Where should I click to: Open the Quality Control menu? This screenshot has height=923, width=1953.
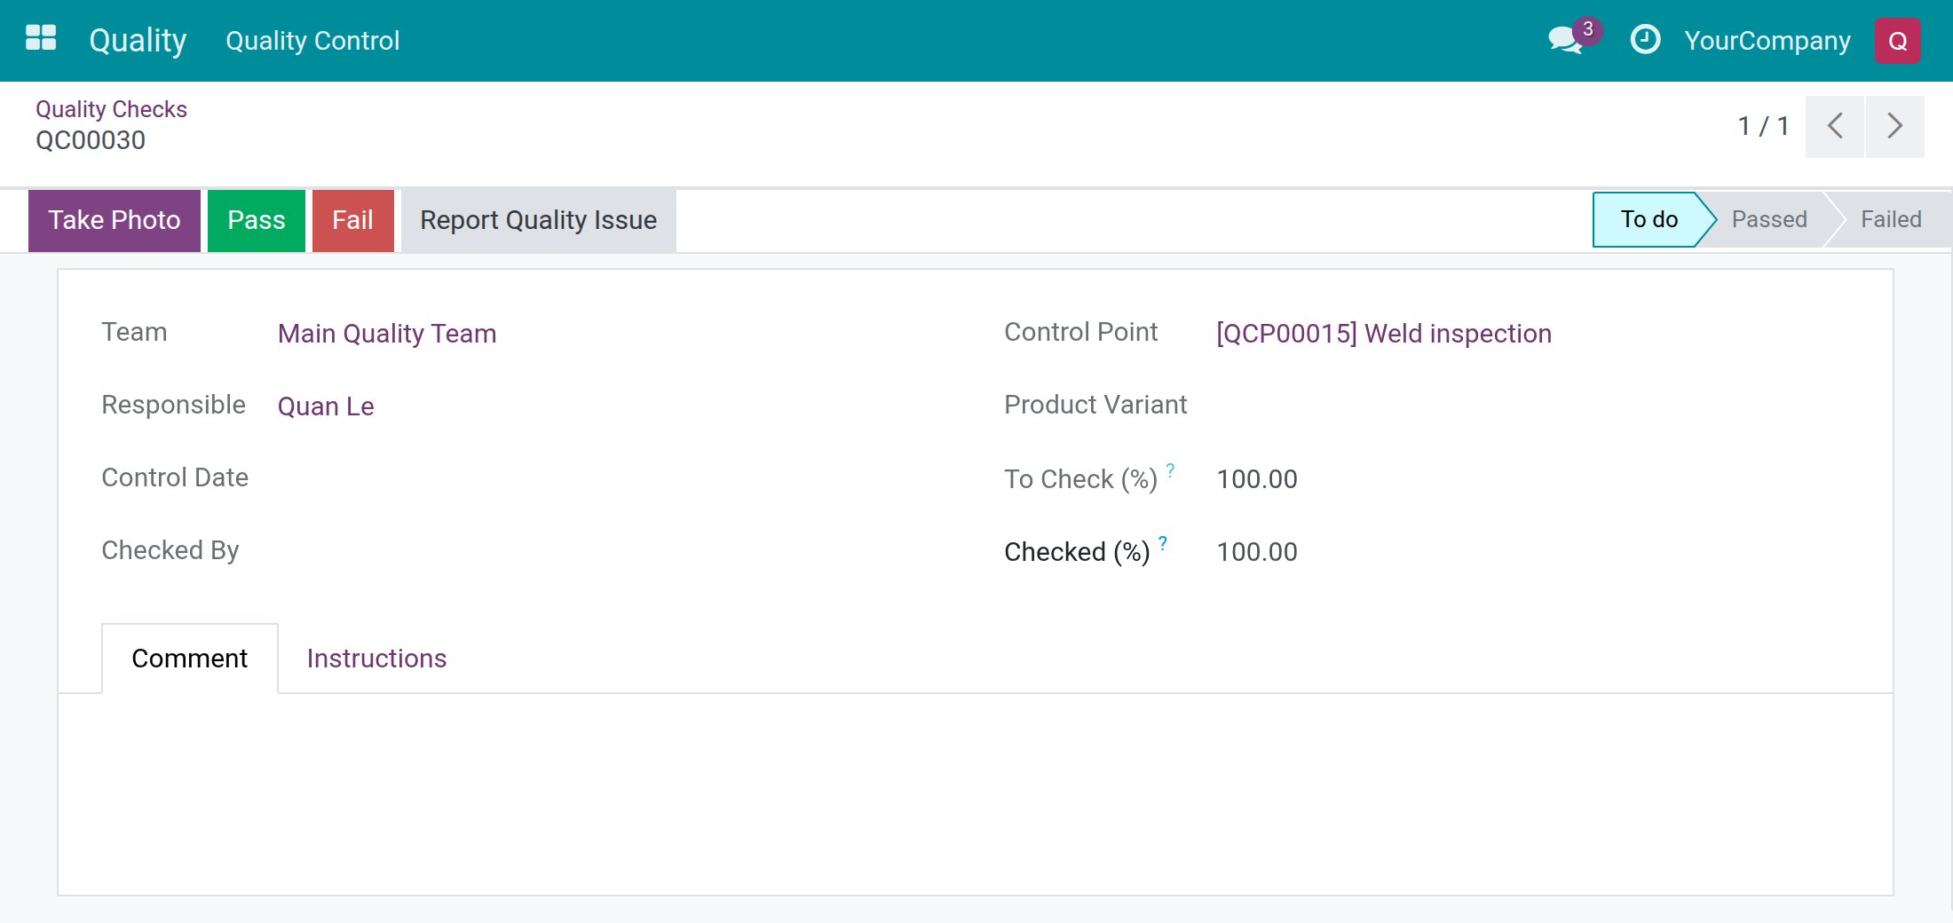(x=312, y=40)
